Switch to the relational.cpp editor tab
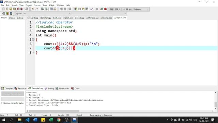 point(106,18)
